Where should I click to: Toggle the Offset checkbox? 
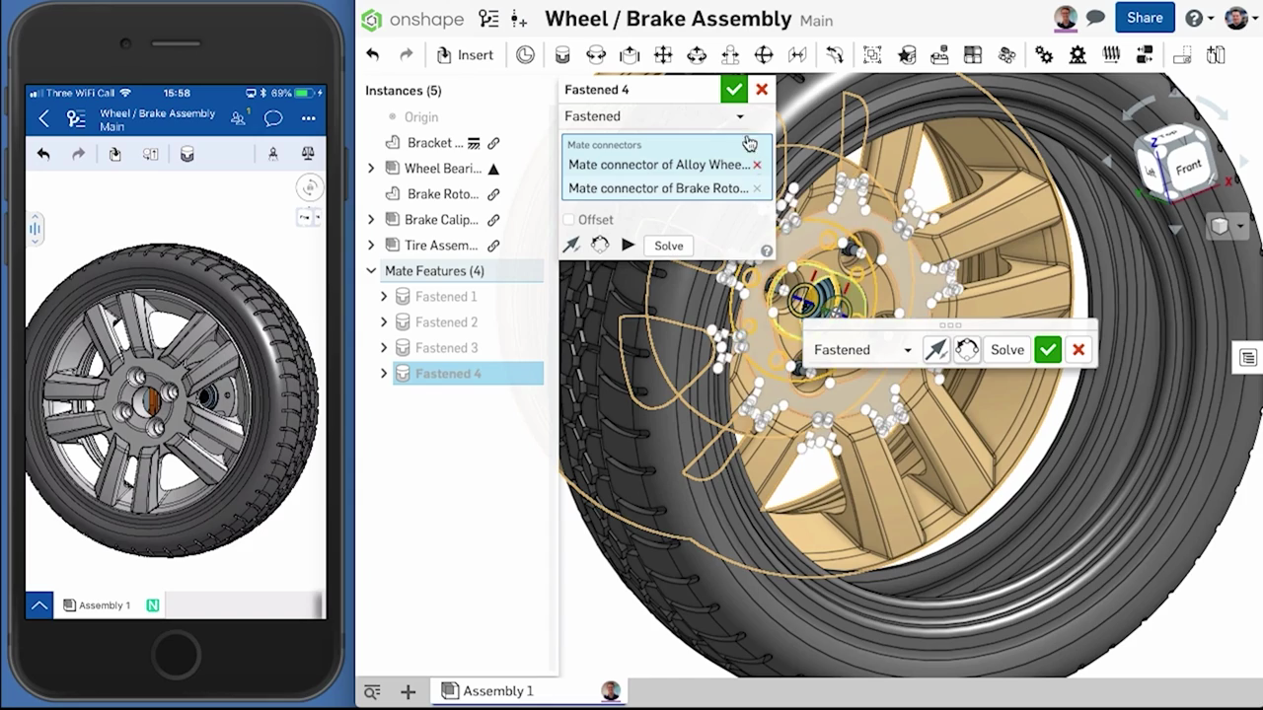568,219
